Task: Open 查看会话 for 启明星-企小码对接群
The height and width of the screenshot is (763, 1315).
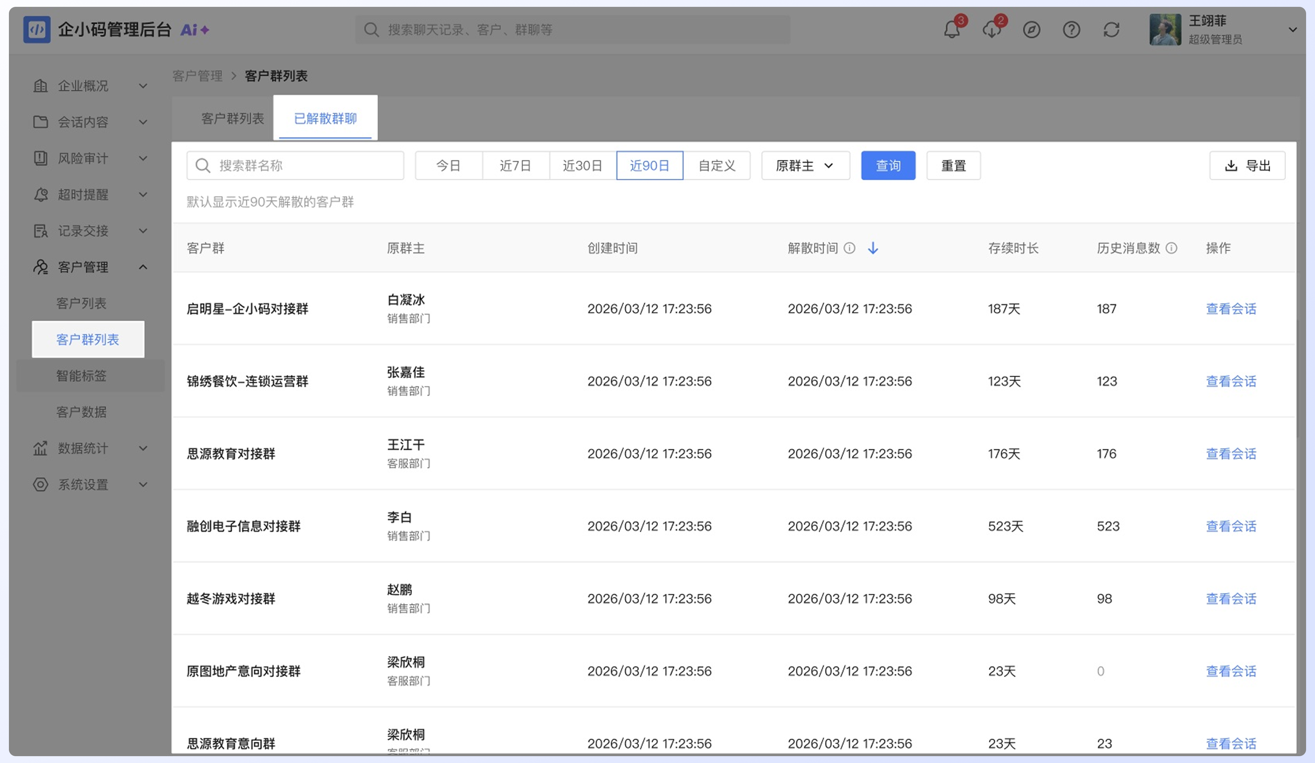Action: pyautogui.click(x=1231, y=309)
